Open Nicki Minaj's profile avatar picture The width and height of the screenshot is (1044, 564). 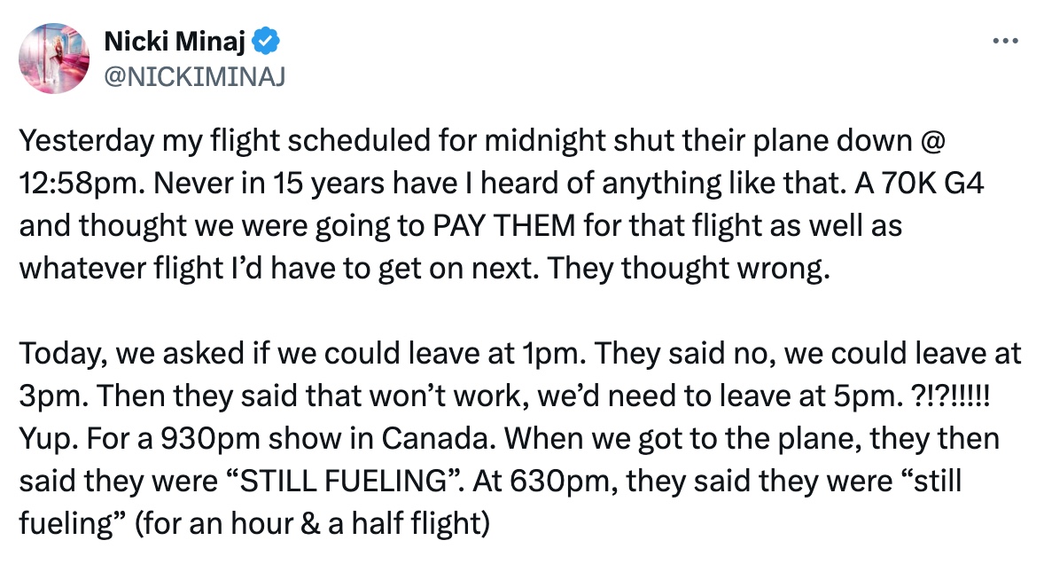(x=54, y=59)
